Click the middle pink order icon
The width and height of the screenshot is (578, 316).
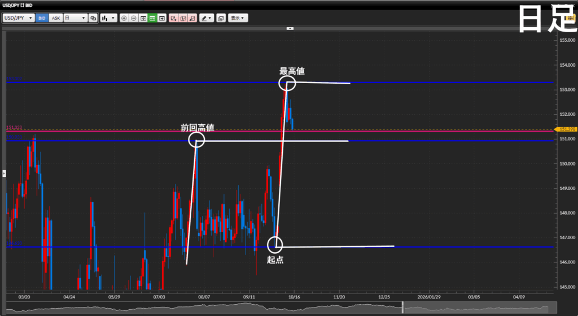click(183, 18)
